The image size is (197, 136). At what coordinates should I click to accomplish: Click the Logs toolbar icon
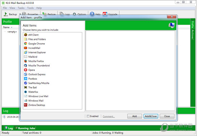(x=62, y=14)
